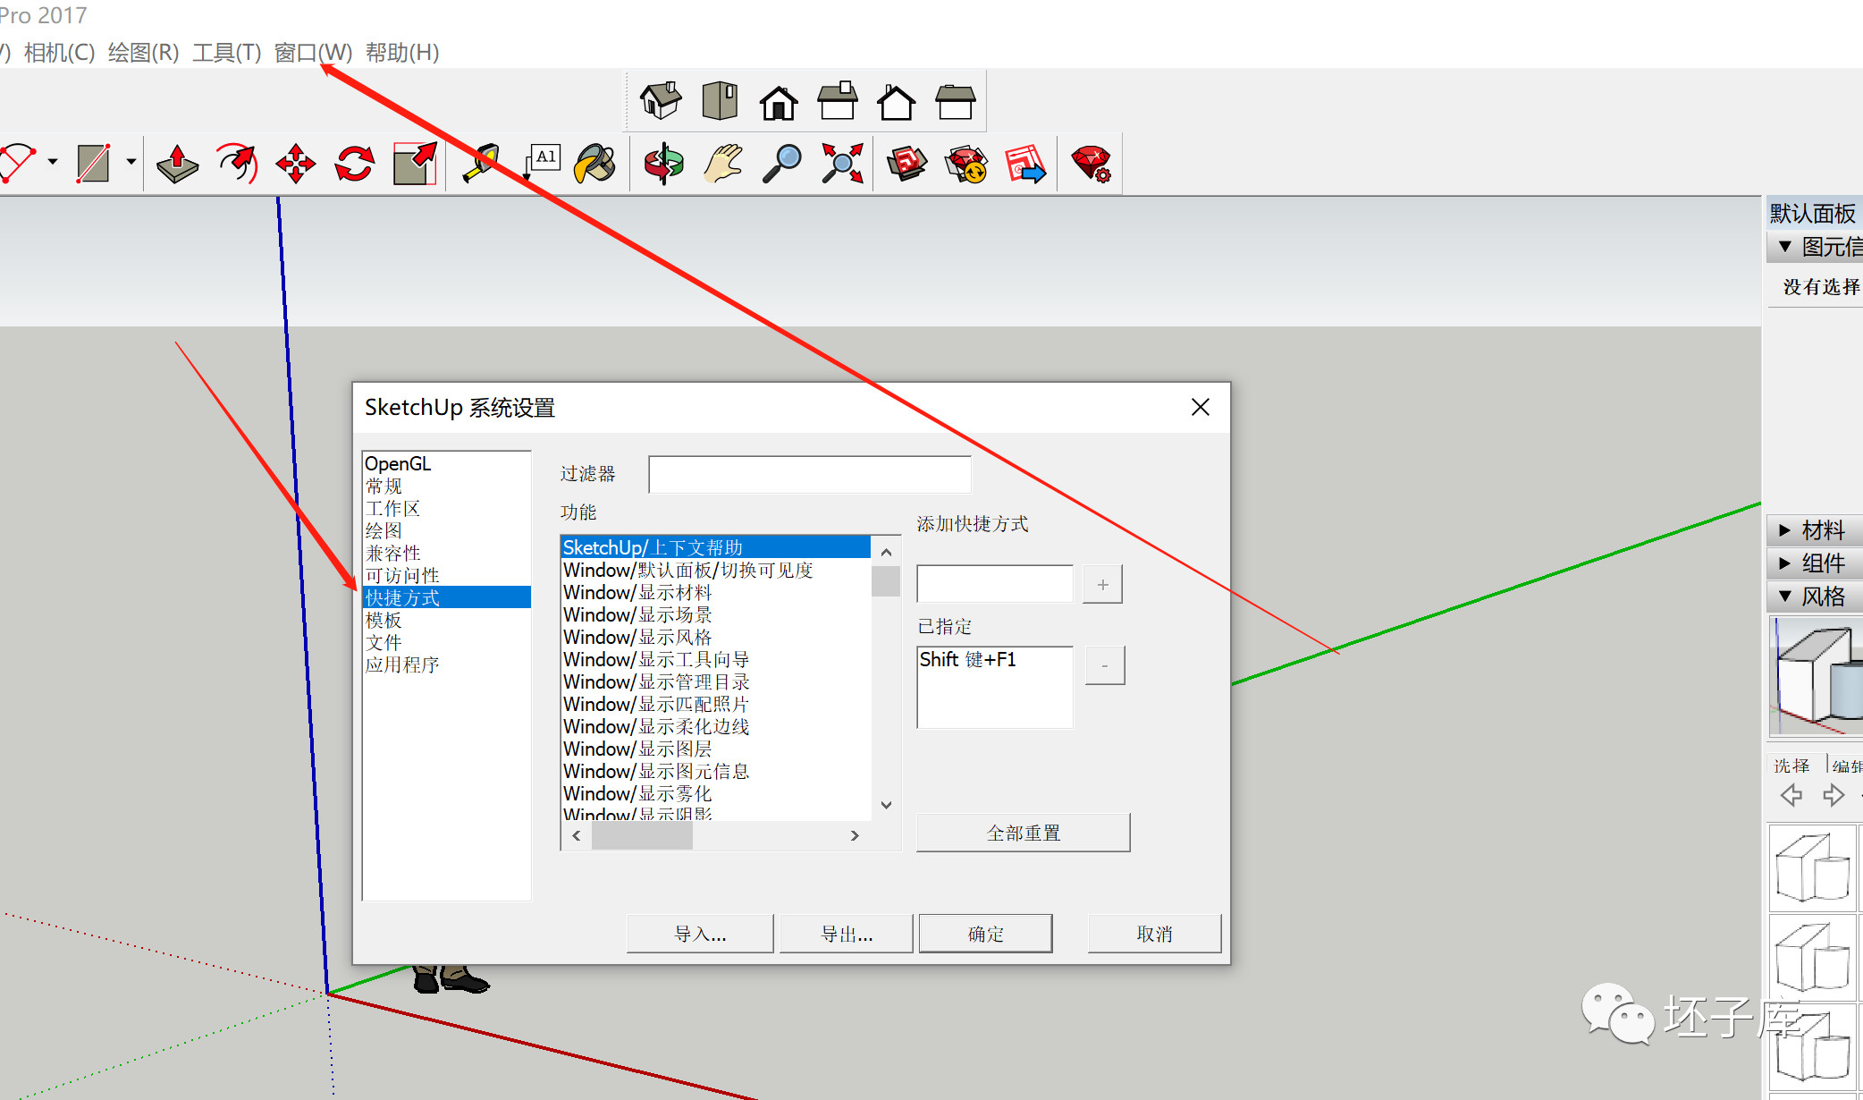Open the 工具(T) menu
This screenshot has height=1100, width=1863.
click(x=227, y=53)
